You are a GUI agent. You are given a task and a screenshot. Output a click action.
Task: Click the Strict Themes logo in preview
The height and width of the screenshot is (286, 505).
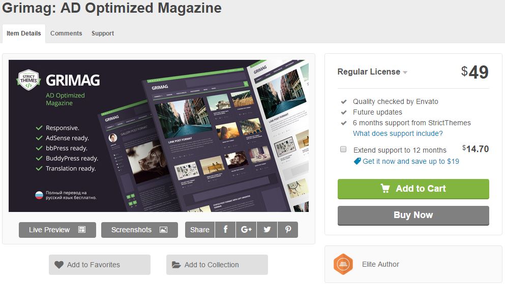tap(28, 80)
